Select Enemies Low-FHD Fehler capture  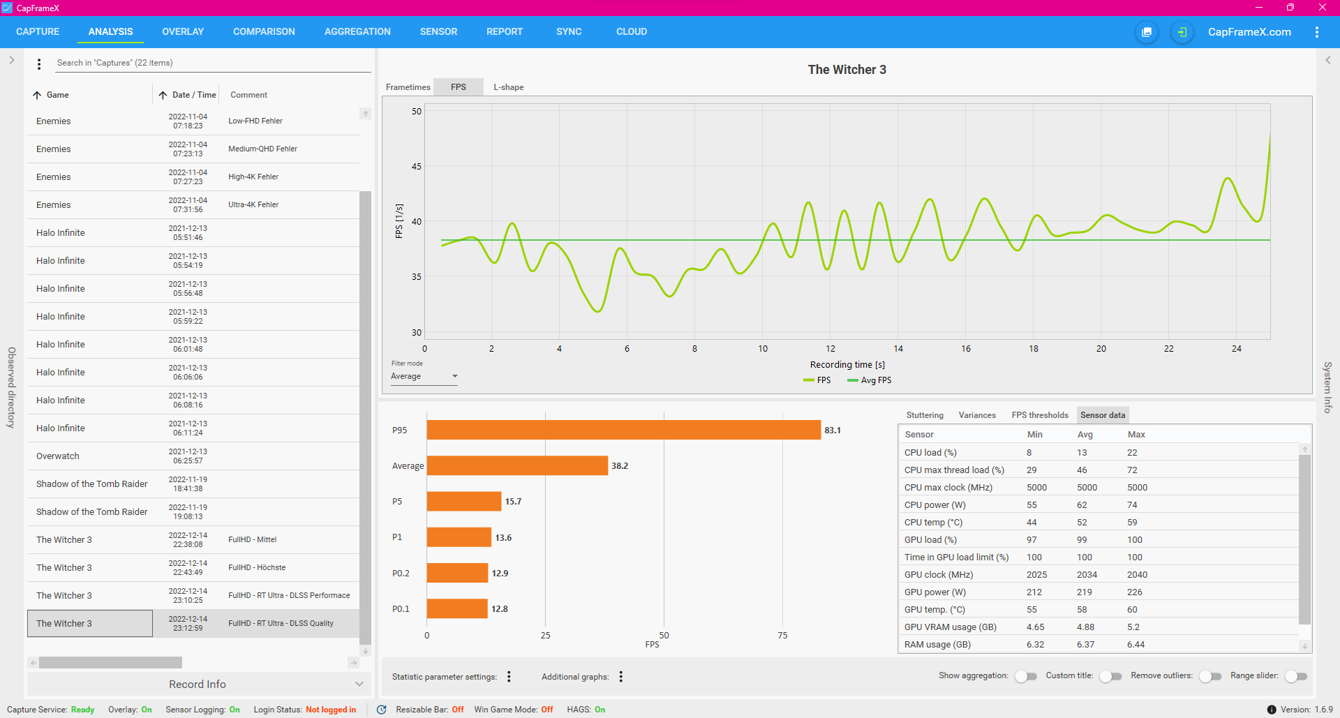click(x=193, y=121)
